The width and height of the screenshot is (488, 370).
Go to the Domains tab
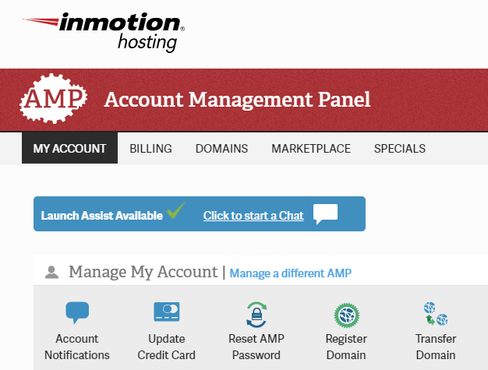(x=221, y=148)
